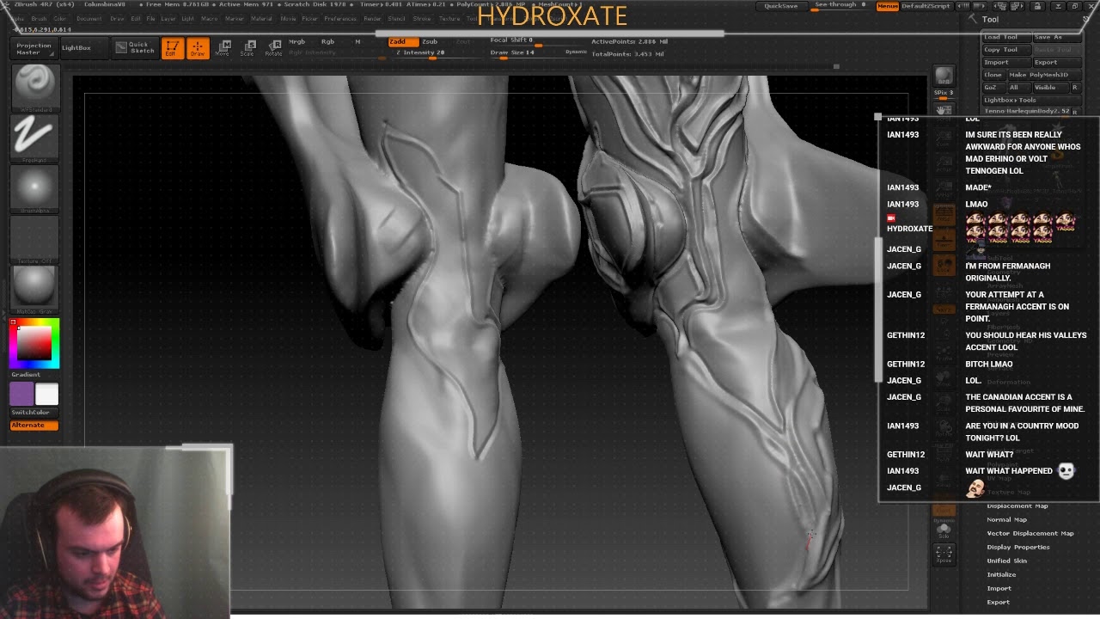Expand the lower Export subpalette
The height and width of the screenshot is (619, 1100).
(x=998, y=602)
